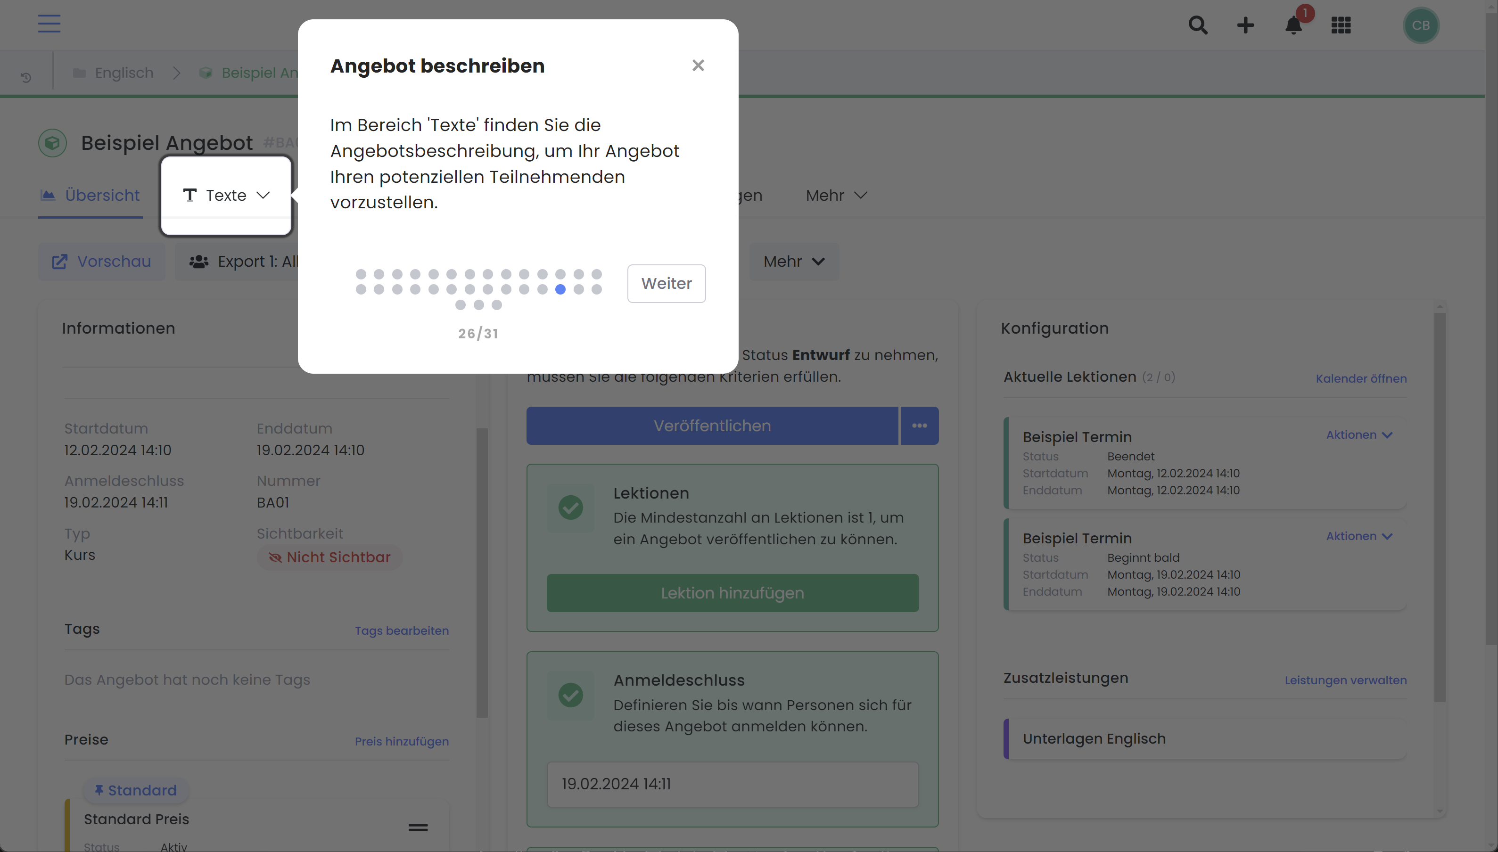Click the drag handle on Standard Preis
Image resolution: width=1498 pixels, height=852 pixels.
pyautogui.click(x=418, y=827)
